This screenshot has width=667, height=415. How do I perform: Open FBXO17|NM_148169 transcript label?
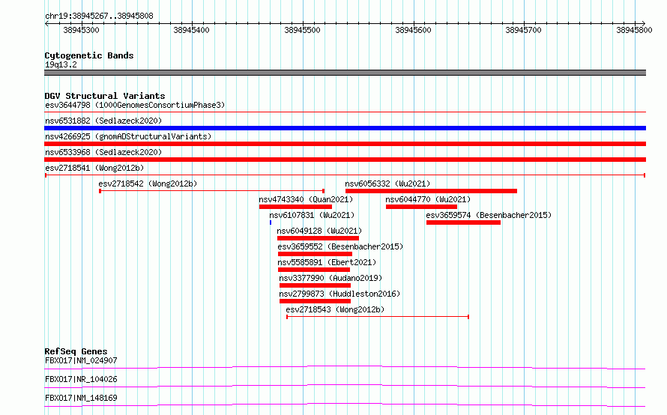[x=81, y=398]
